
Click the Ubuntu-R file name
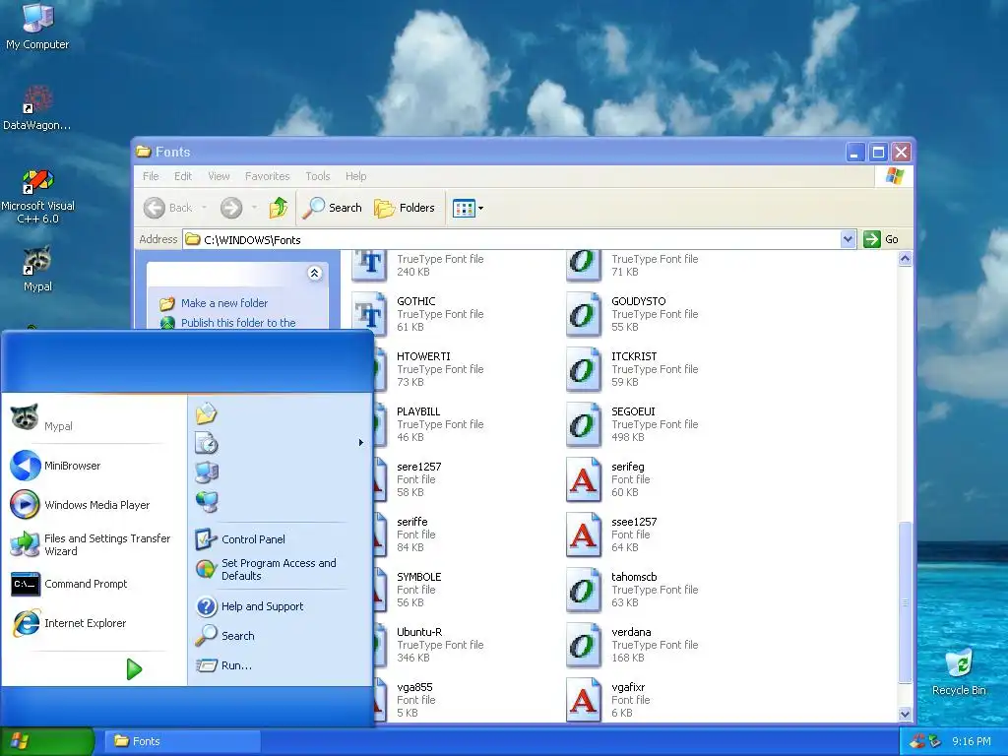[419, 632]
